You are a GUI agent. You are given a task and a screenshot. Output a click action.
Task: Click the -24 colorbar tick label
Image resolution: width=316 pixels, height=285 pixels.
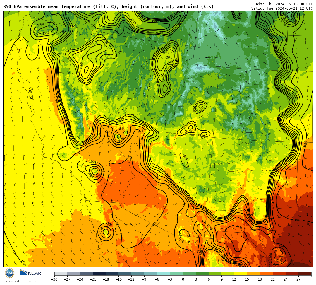[80, 279]
